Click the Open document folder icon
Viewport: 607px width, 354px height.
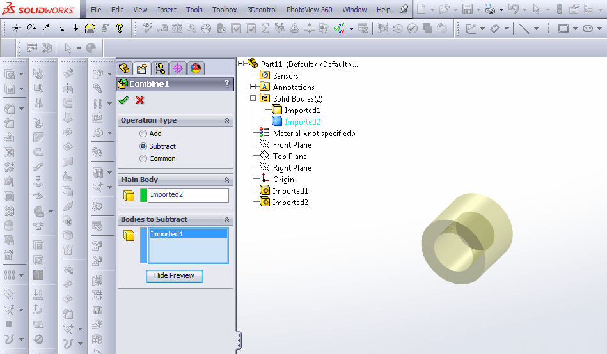pyautogui.click(x=444, y=9)
